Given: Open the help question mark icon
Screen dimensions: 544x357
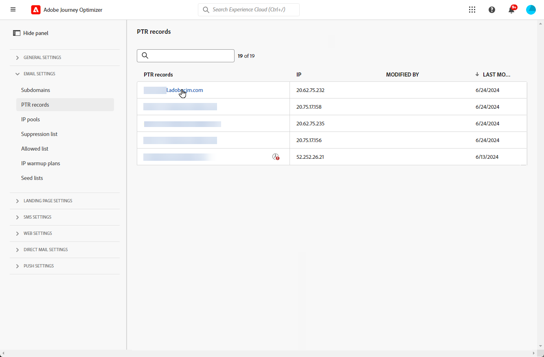Looking at the screenshot, I should 492,10.
